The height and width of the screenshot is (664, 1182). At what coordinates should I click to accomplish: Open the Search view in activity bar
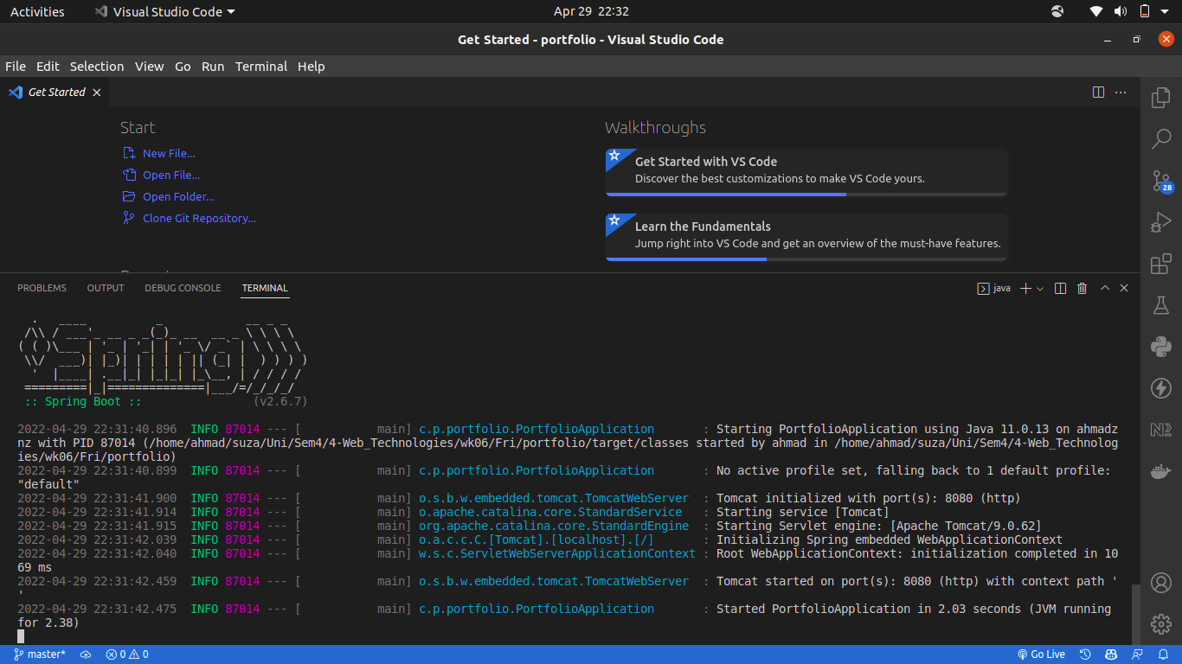tap(1161, 138)
